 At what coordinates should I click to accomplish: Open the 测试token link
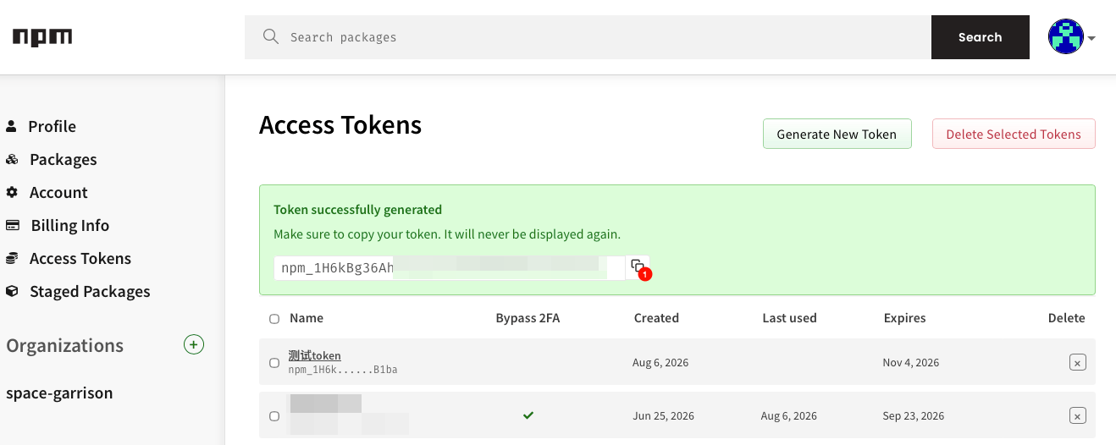tap(314, 355)
